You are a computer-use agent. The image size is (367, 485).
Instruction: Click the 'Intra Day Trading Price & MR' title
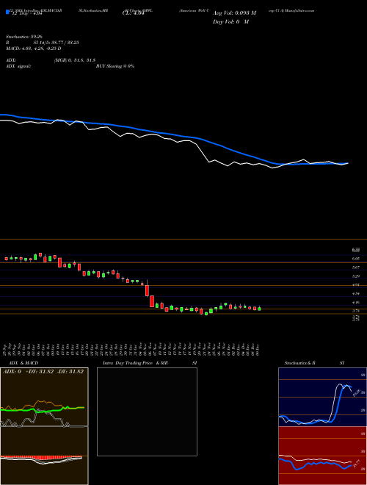[x=135, y=363]
